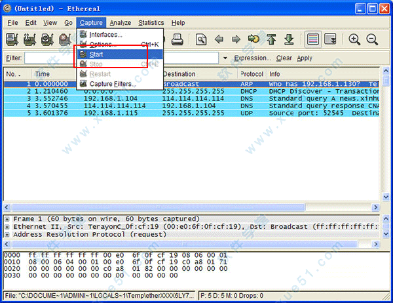This screenshot has height=303, width=393.
Task: Click the capture options toolbar icon
Action: 29,39
